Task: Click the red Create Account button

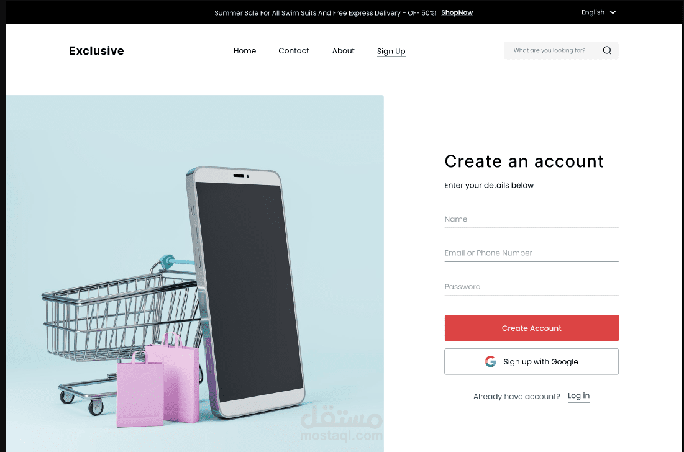Action: point(531,328)
